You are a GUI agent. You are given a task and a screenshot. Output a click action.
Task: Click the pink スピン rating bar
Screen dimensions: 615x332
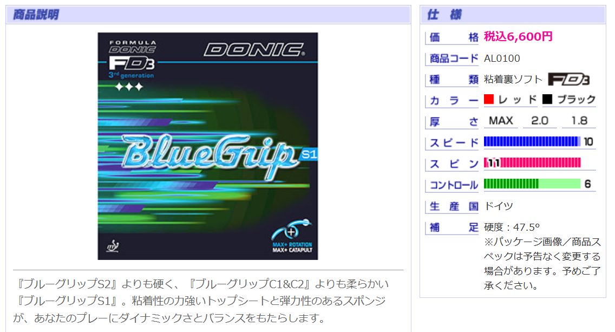point(532,163)
